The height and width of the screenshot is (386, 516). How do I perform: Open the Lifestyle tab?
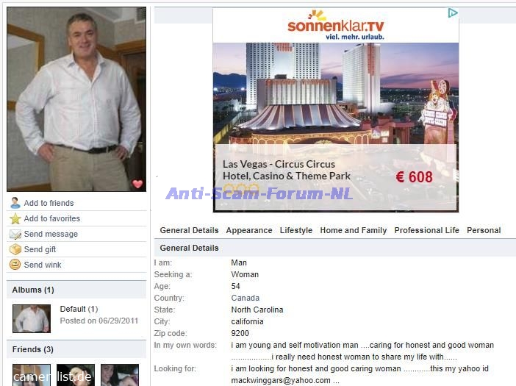click(x=295, y=230)
